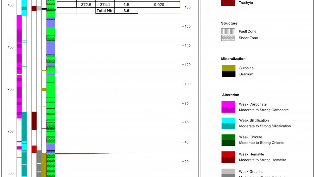
Task: Click the Weak Chlorite green swatch
Action: 228,137
